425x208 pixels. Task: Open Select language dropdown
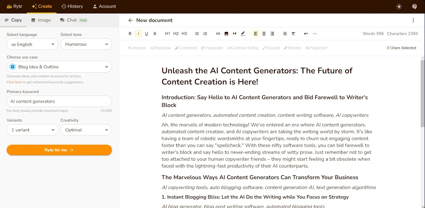click(x=32, y=44)
